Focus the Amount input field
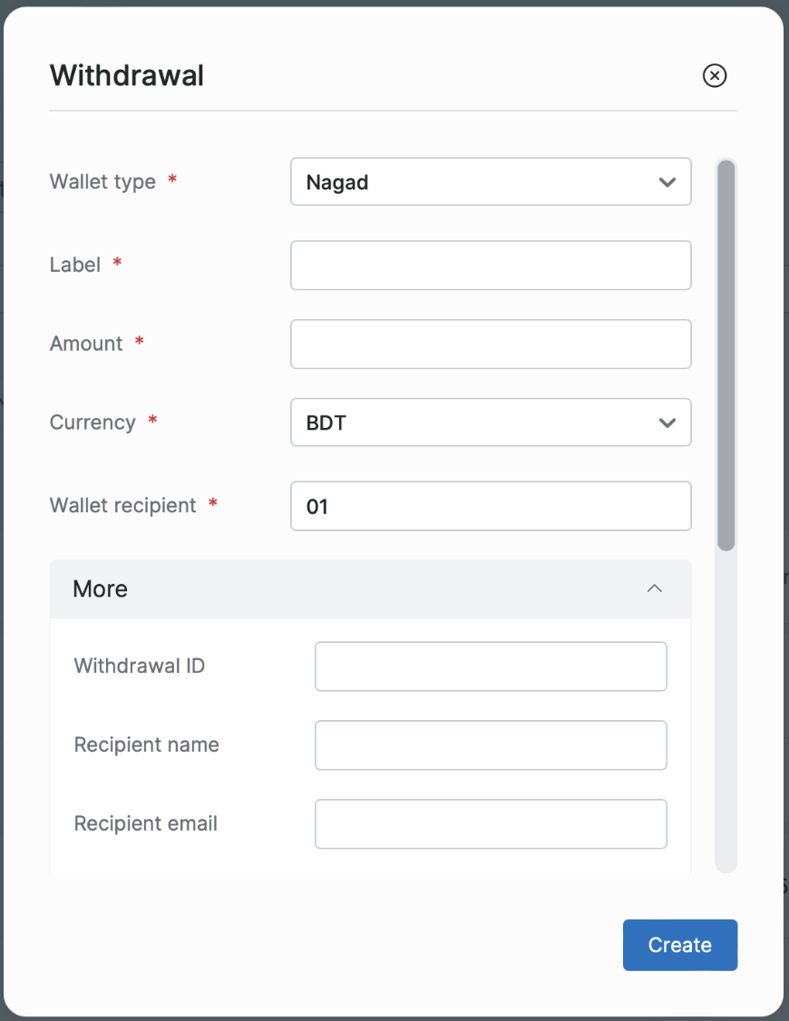This screenshot has width=789, height=1021. tap(491, 344)
